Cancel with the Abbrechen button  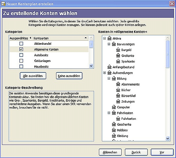tap(110, 152)
